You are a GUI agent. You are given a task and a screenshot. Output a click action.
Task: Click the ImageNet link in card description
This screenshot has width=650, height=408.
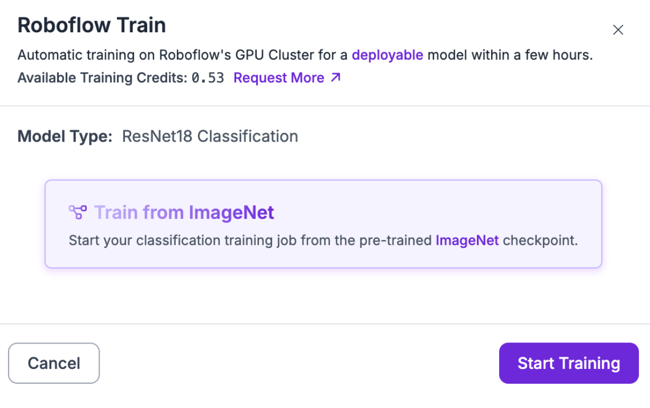467,240
